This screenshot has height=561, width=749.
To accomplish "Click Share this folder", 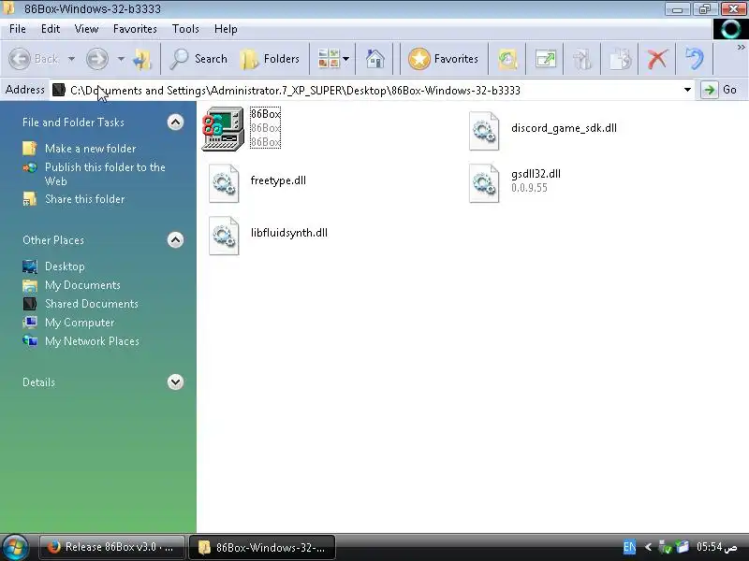I will point(84,199).
